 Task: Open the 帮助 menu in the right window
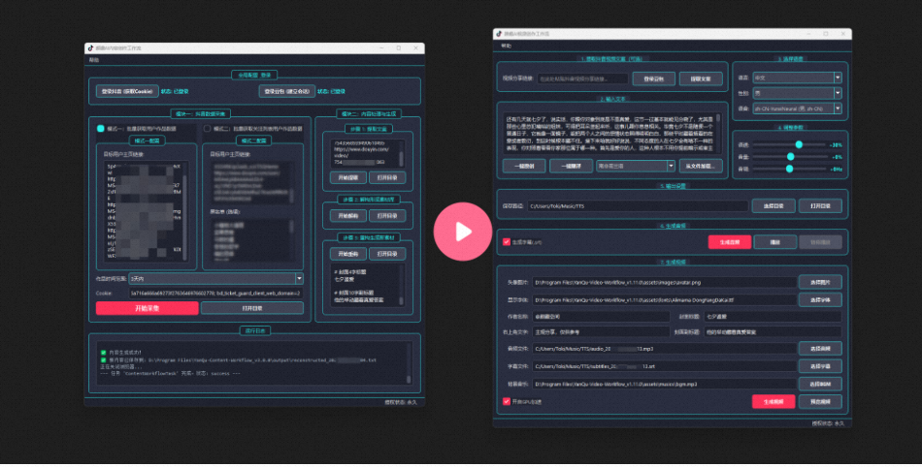point(506,46)
